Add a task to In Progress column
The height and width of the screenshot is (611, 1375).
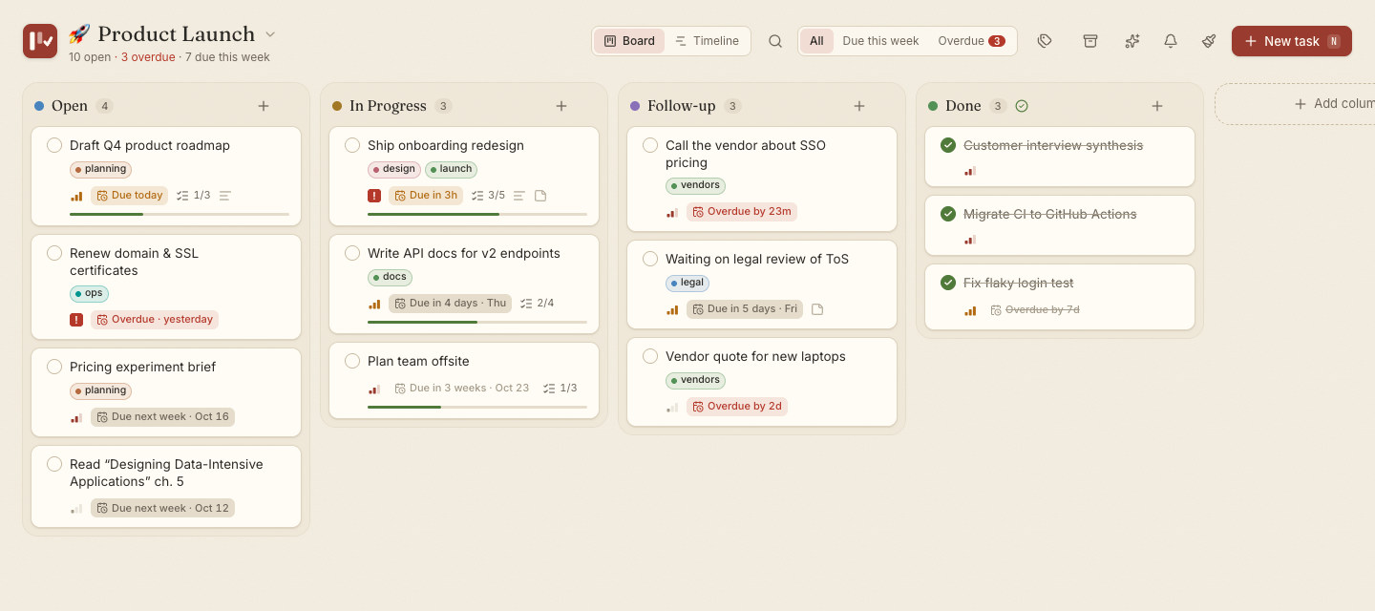coord(561,106)
